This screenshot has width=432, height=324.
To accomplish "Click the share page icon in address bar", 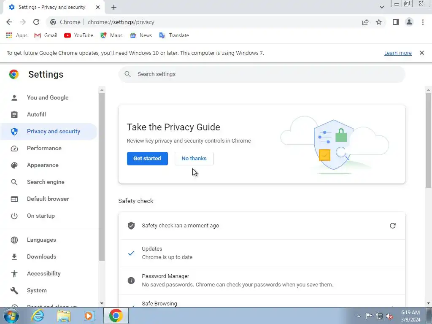I will point(365,22).
